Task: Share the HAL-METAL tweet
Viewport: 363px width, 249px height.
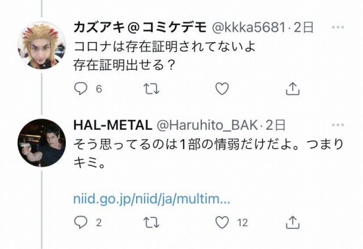Action: 293,222
